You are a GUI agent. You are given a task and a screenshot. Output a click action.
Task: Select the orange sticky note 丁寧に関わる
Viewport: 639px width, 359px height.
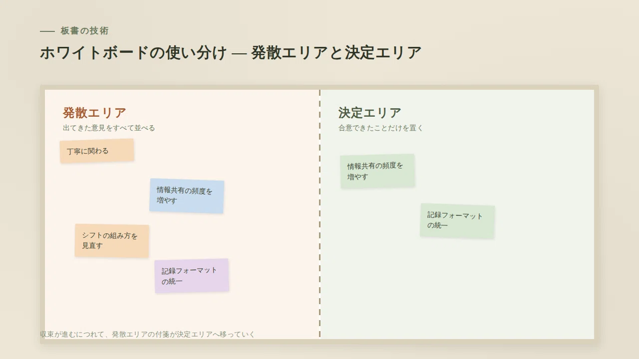click(x=97, y=151)
